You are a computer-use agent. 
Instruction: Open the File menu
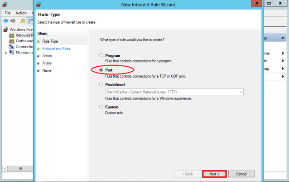point(7,13)
